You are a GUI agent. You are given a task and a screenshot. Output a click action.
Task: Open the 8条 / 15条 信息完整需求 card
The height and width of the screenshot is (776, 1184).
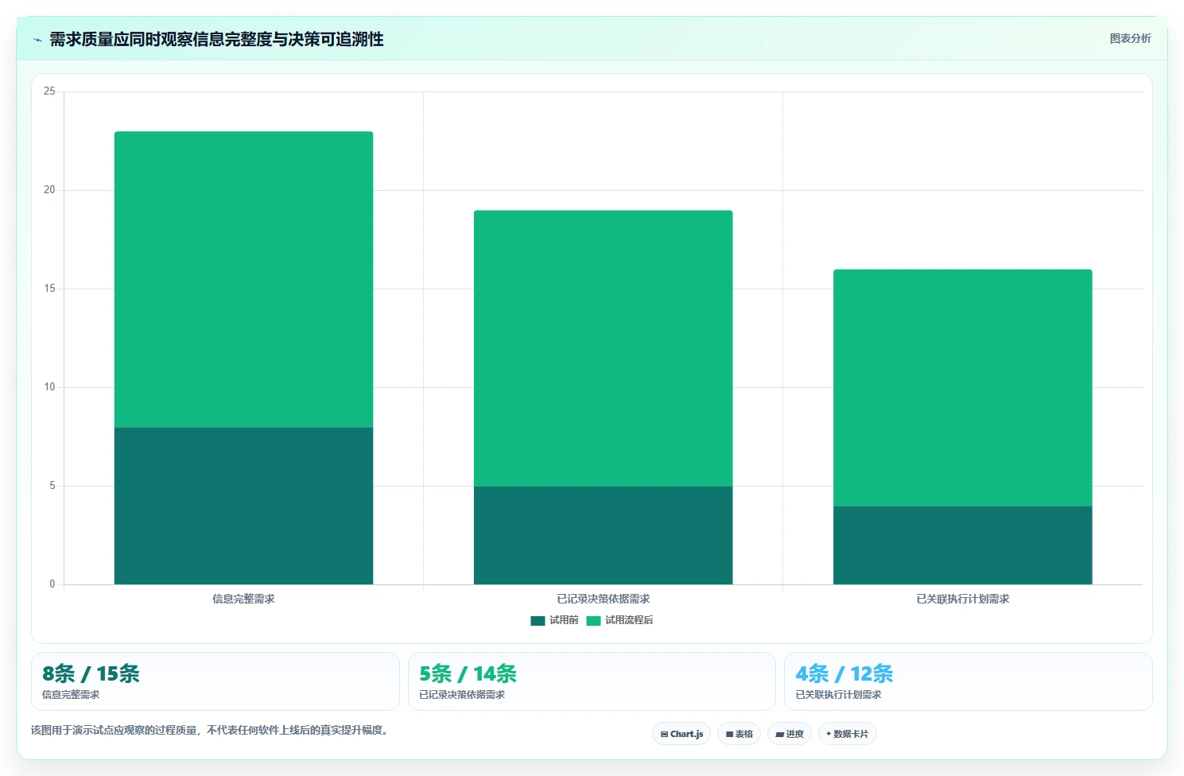point(215,681)
